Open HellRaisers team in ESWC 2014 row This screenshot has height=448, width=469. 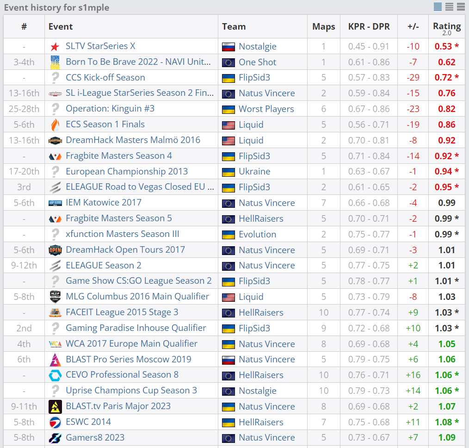[261, 422]
